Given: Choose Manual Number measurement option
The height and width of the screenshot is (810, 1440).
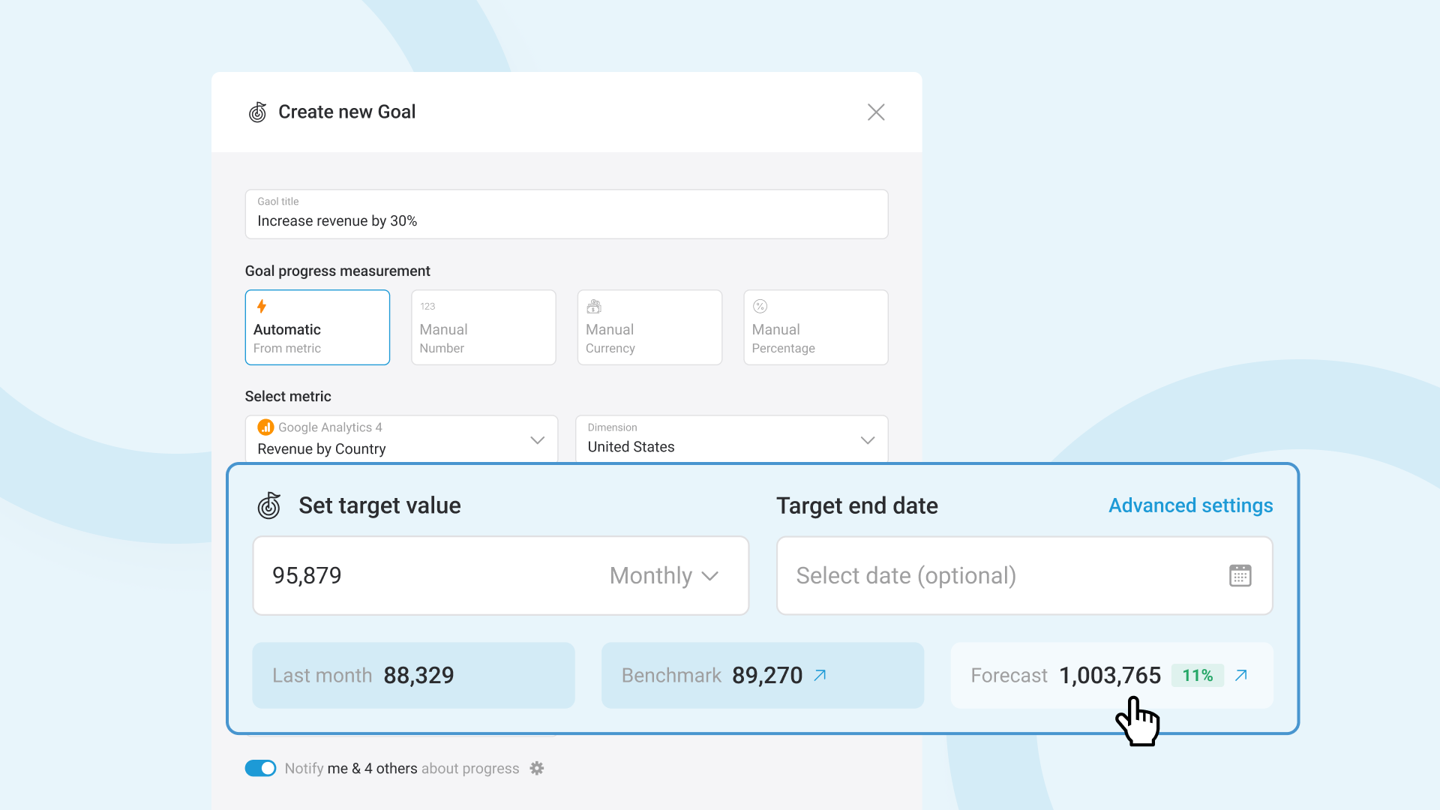Looking at the screenshot, I should pos(483,328).
